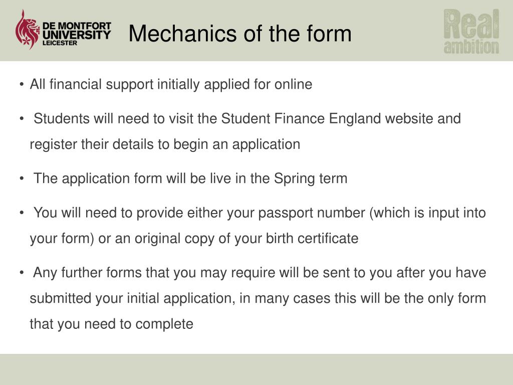Click the DE MONTFORT UNIVERSITY wordmark
This screenshot has width=513, height=385.
77,31
